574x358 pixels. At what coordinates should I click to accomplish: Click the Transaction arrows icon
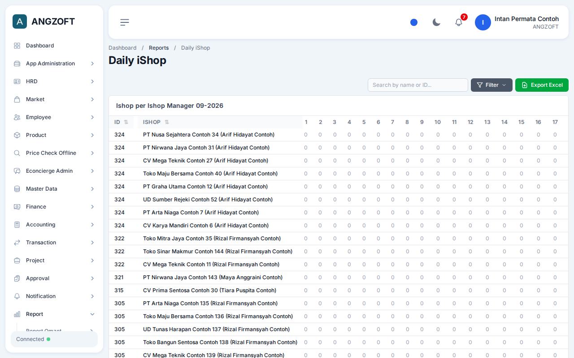pyautogui.click(x=17, y=243)
